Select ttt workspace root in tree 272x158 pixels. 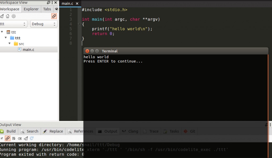[x=14, y=32]
